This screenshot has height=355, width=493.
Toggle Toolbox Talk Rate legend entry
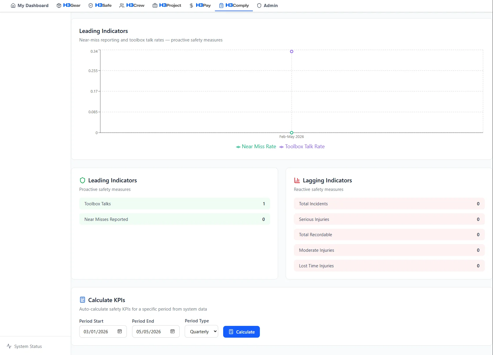click(x=302, y=146)
